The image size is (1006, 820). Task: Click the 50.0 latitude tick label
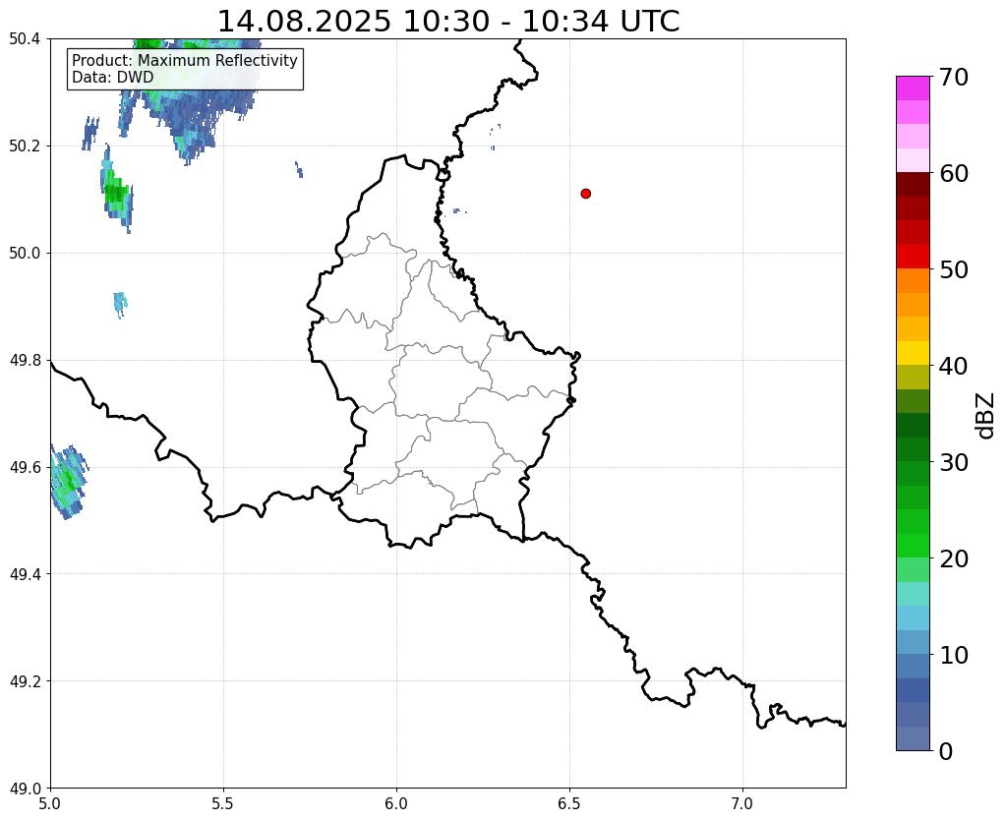click(25, 254)
